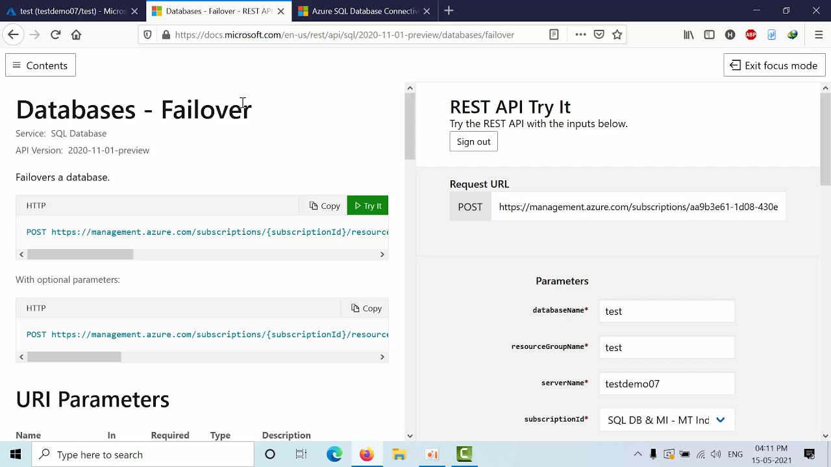
Task: Open Cortana circle icon on taskbar
Action: click(270, 455)
